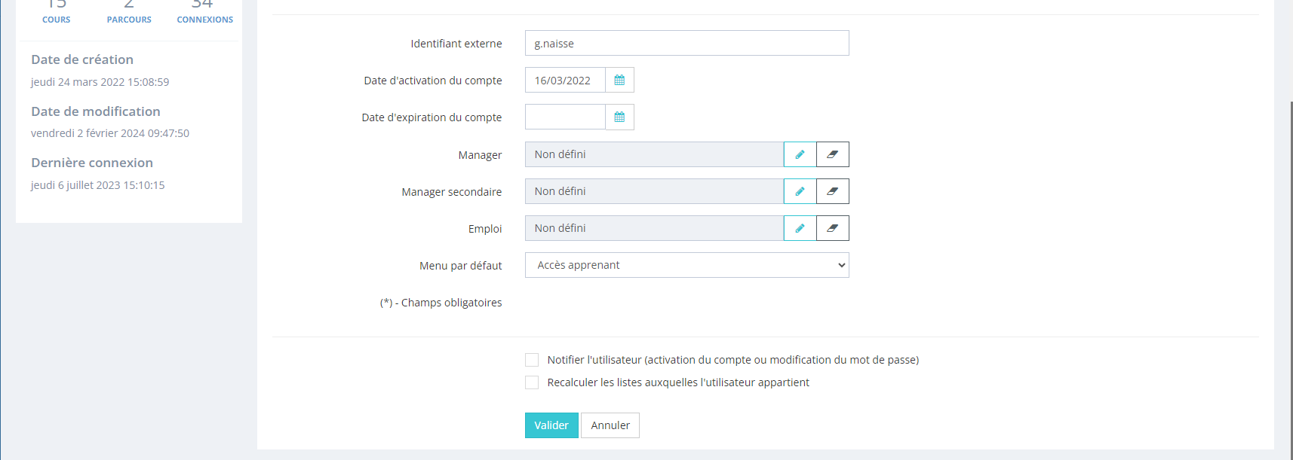Expand the Menu par défaut dropdown
Image resolution: width=1293 pixels, height=460 pixels.
(686, 265)
